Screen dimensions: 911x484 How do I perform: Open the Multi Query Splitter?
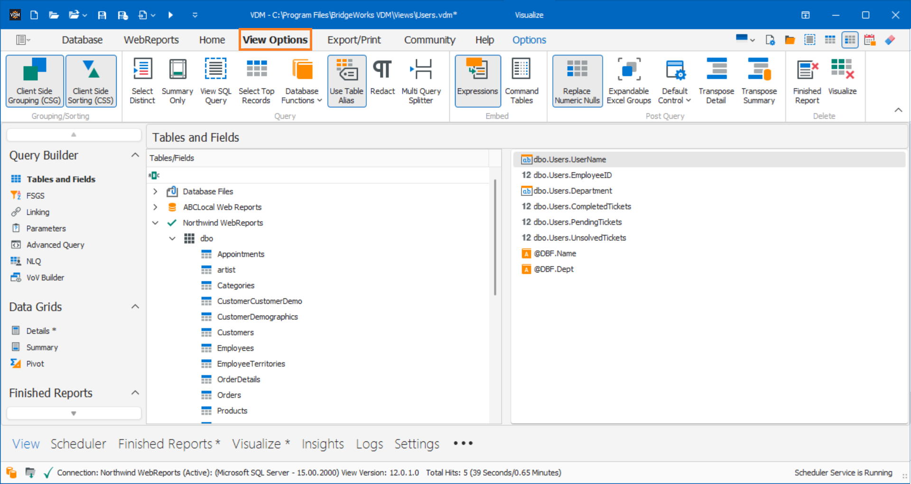[x=421, y=81]
